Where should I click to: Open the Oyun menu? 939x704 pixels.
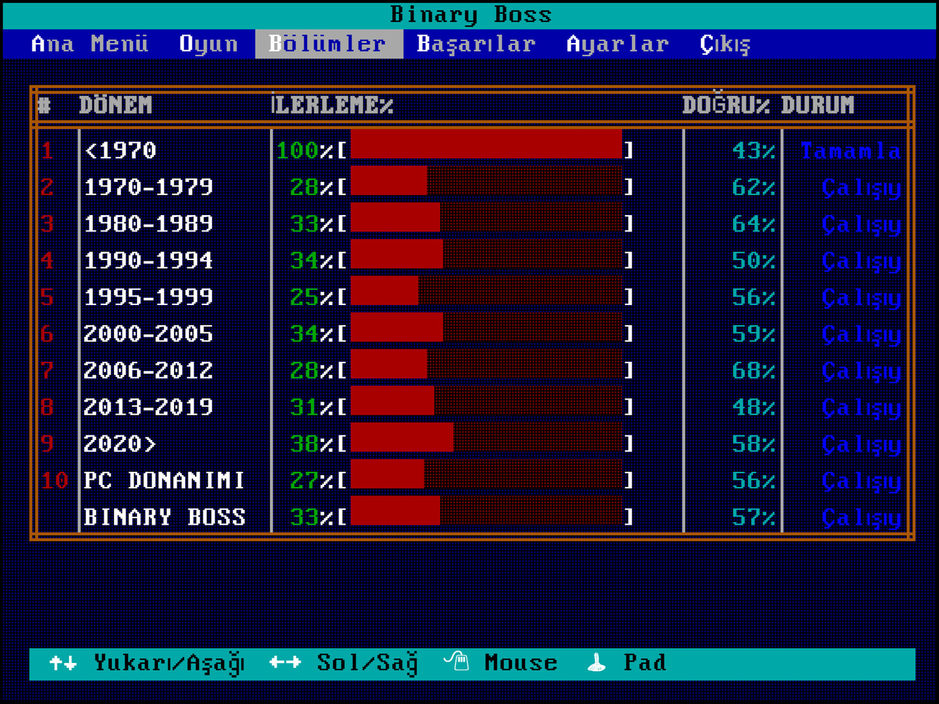tap(209, 44)
